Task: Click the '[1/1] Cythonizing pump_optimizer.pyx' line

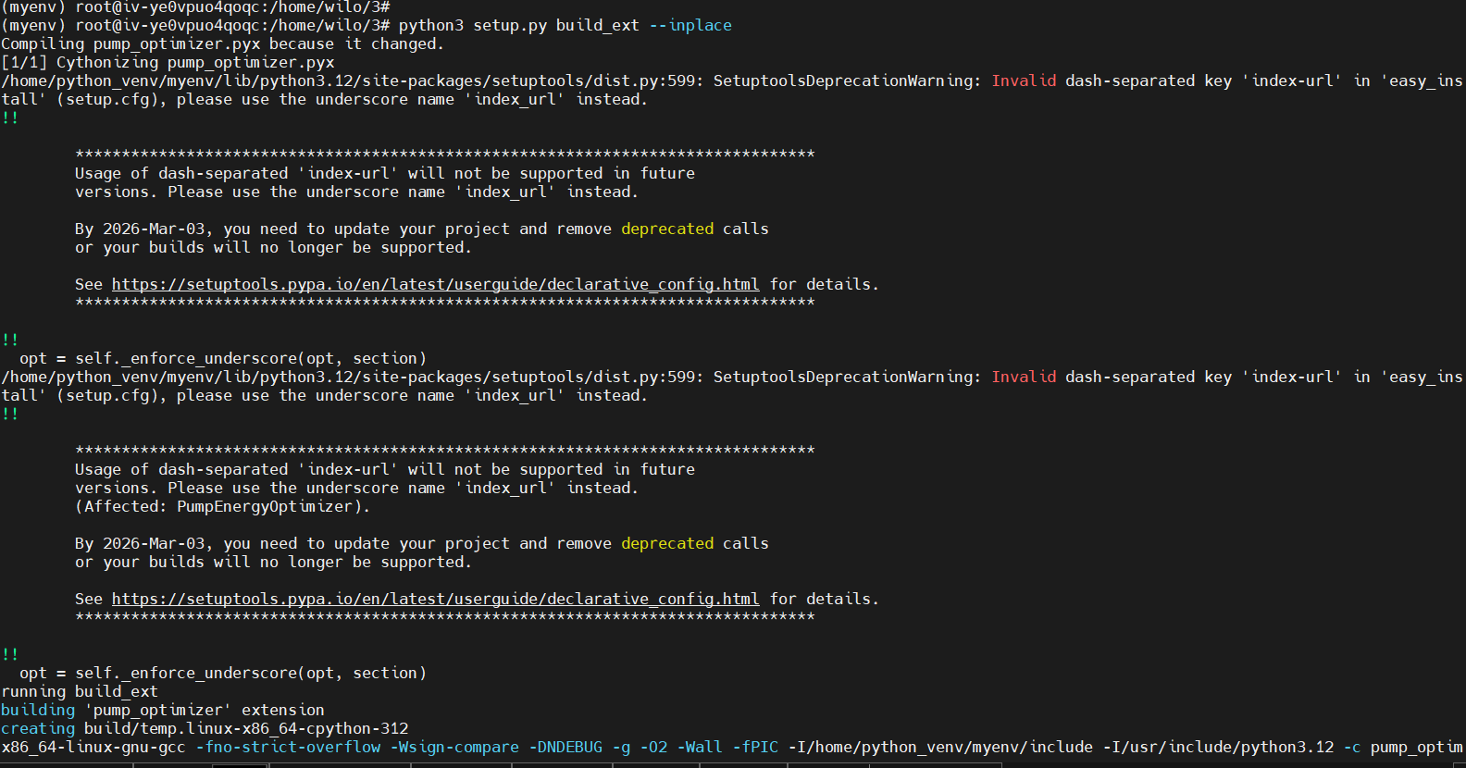Action: click(x=168, y=62)
